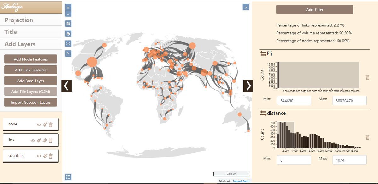Toggle visibility of link layer
The height and width of the screenshot is (184, 378).
(x=33, y=140)
